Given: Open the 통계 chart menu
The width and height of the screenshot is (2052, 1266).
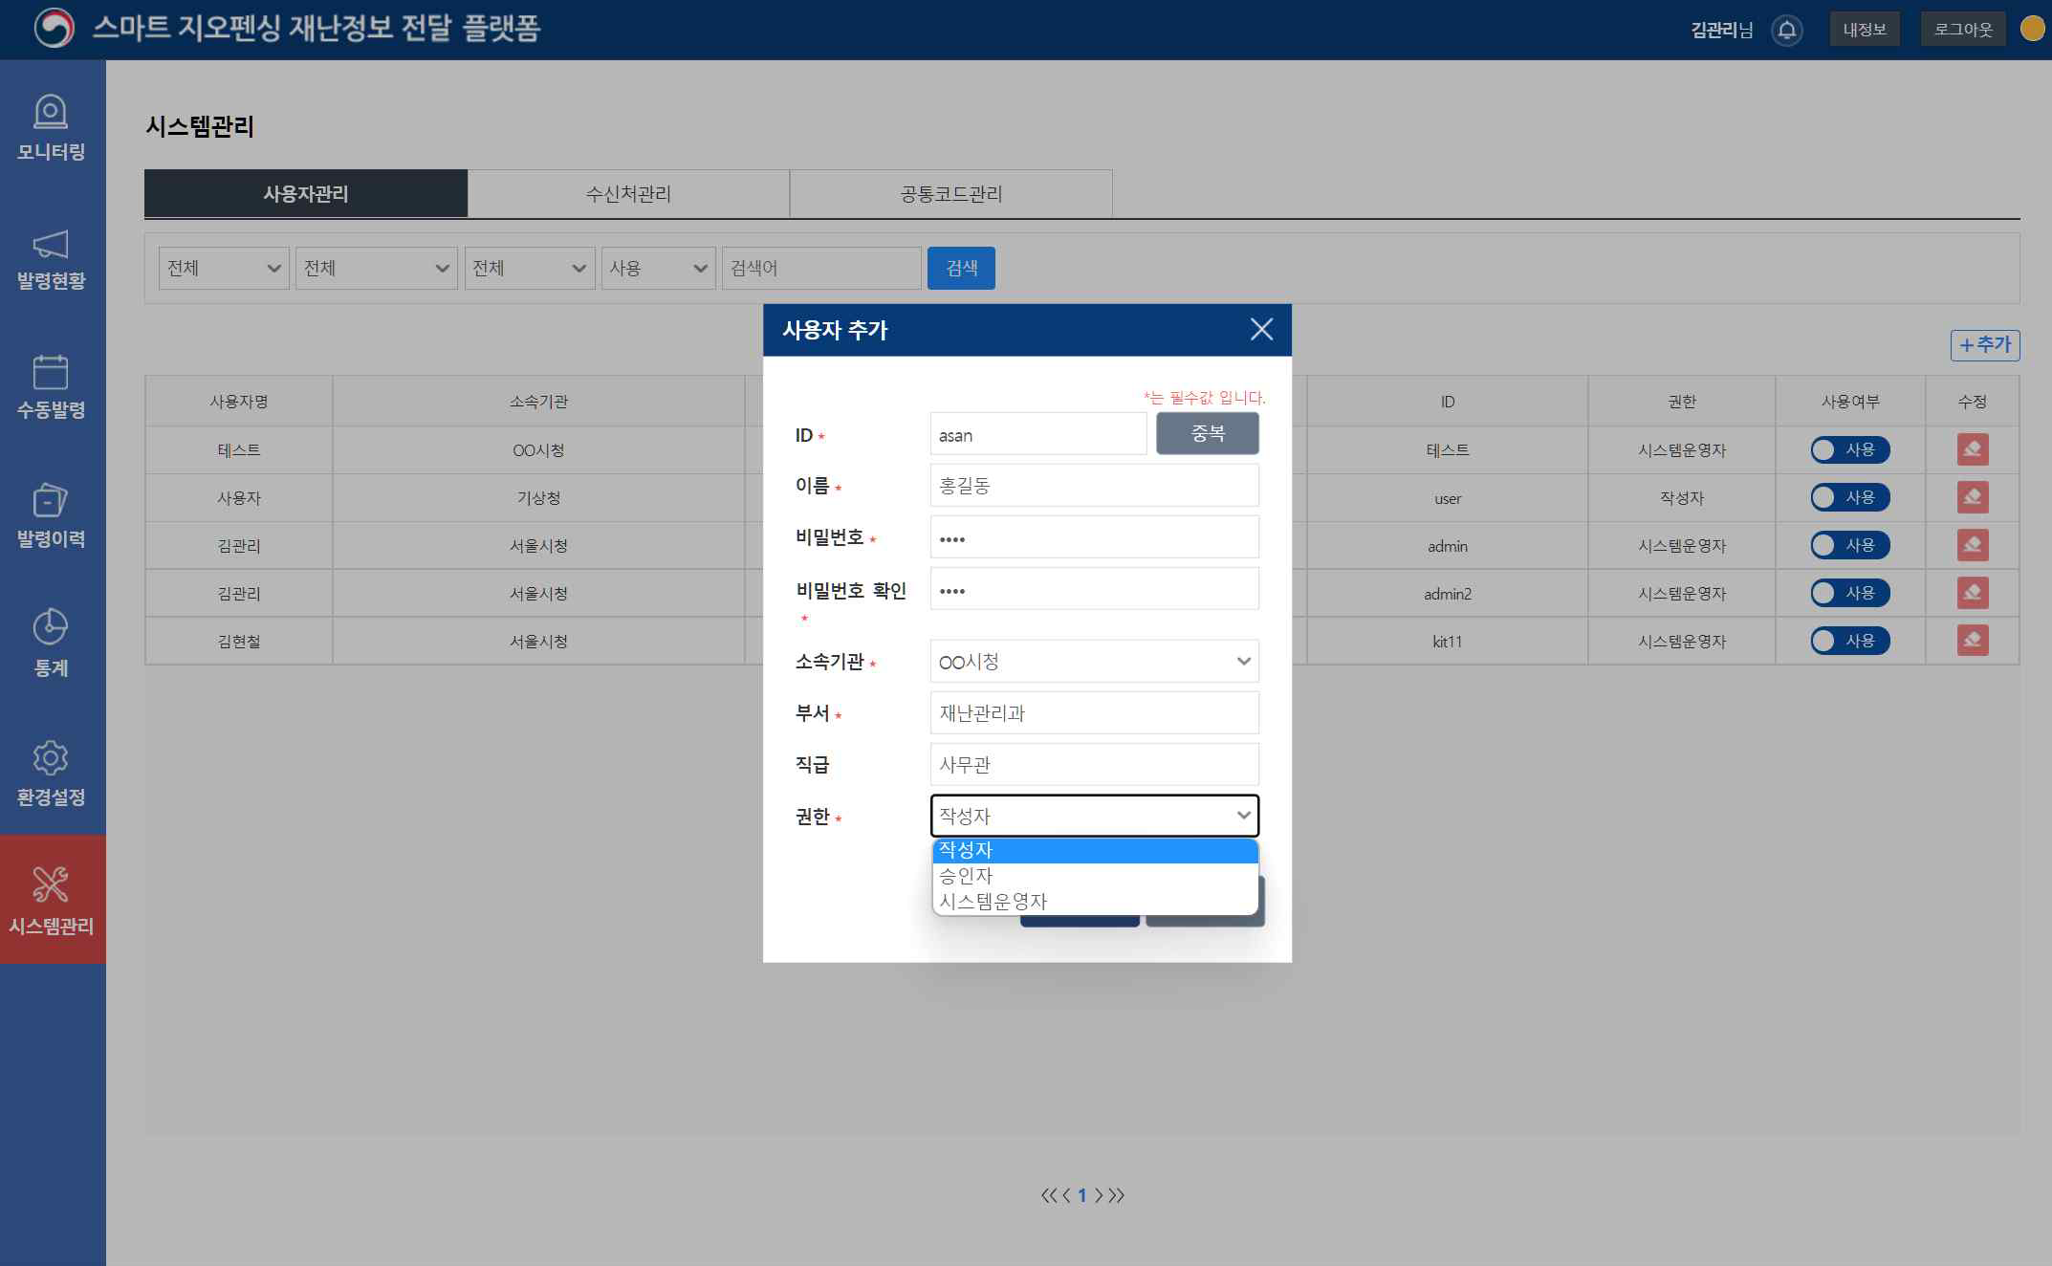Looking at the screenshot, I should (x=52, y=644).
